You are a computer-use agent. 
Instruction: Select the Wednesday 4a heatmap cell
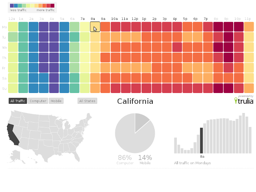tap(54, 47)
